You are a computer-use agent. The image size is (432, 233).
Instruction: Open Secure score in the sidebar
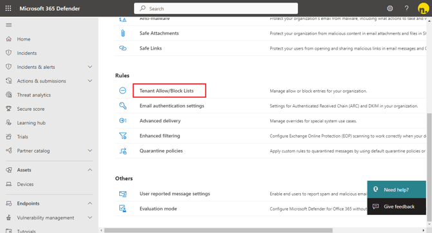(x=30, y=109)
